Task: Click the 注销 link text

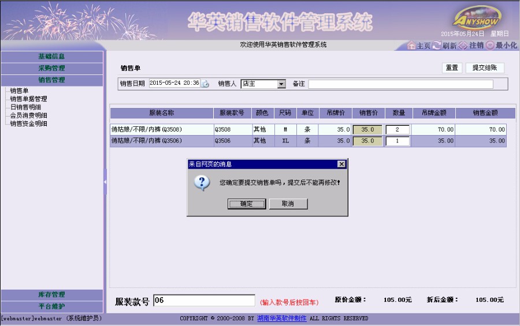Action: [476, 46]
